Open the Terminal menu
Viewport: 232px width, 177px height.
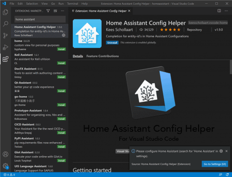(72, 4)
